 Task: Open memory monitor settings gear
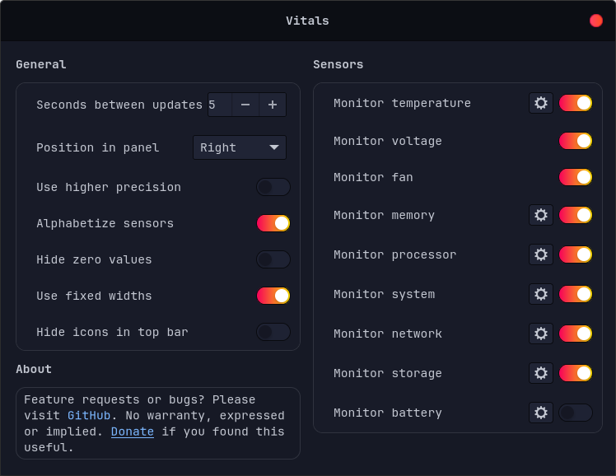pyautogui.click(x=540, y=215)
